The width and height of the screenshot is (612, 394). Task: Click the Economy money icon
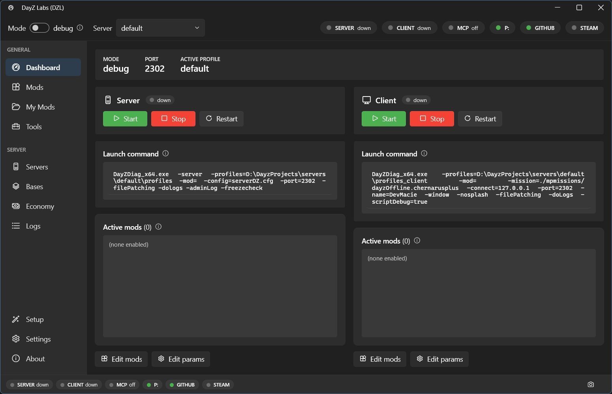(16, 206)
